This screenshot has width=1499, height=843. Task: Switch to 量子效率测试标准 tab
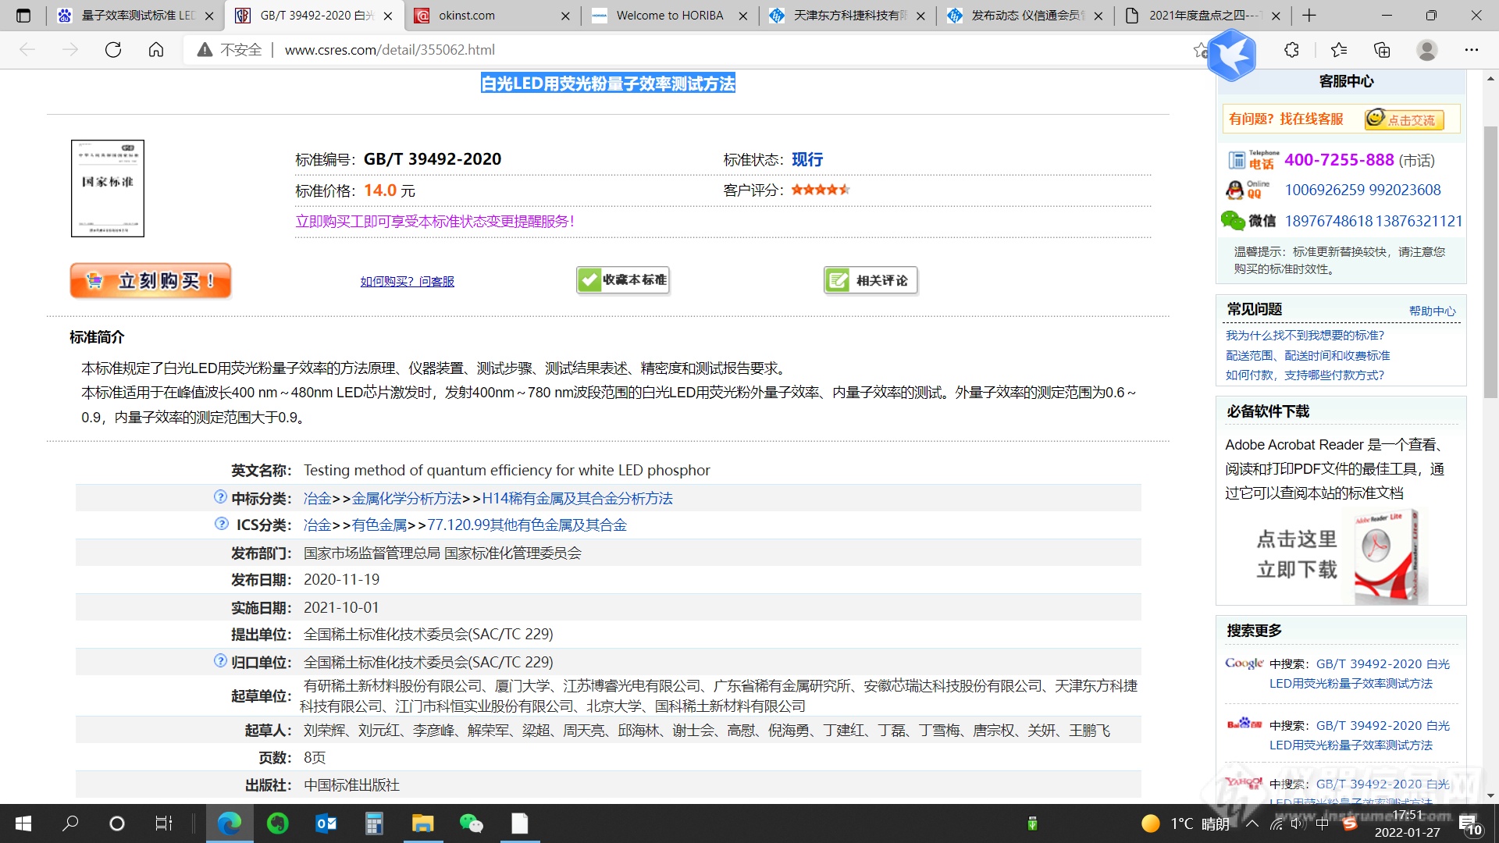coord(137,16)
